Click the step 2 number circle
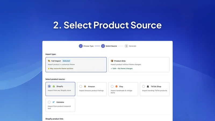 103,46
